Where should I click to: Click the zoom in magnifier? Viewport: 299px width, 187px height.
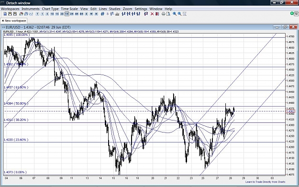pyautogui.click(x=175, y=14)
